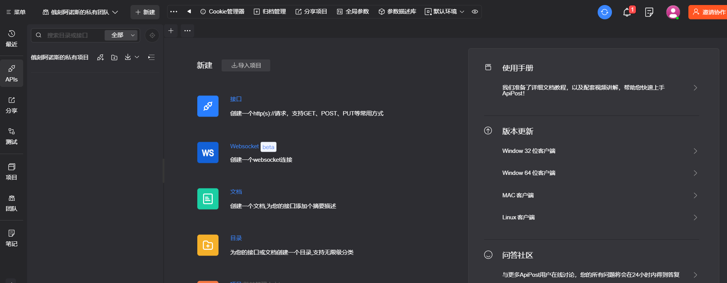Click the 邀请协作 button

coord(708,12)
